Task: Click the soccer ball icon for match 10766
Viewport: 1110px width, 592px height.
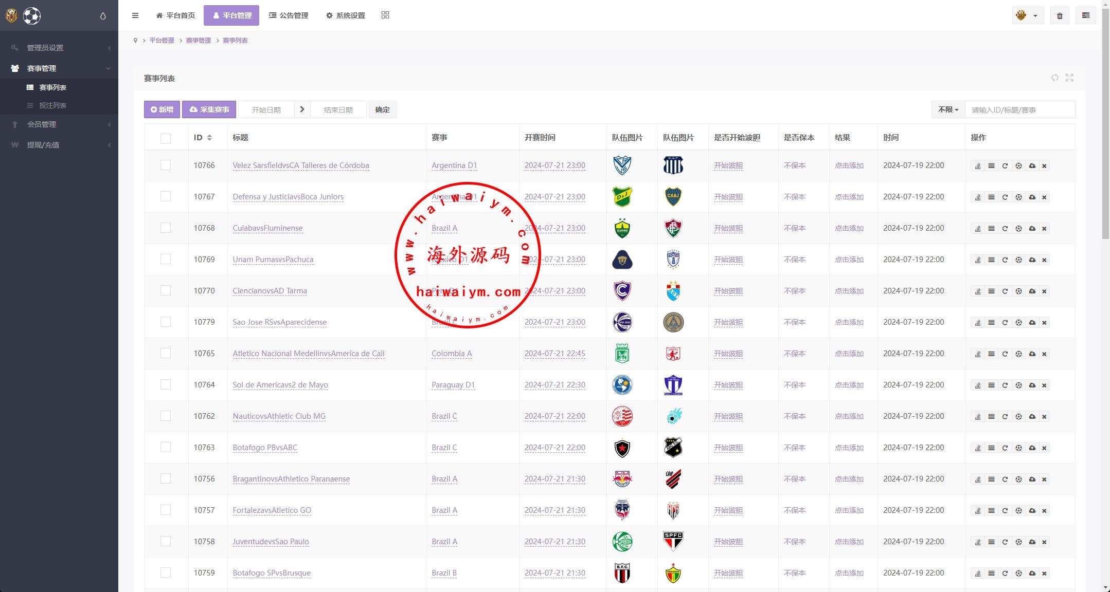Action: click(1018, 166)
